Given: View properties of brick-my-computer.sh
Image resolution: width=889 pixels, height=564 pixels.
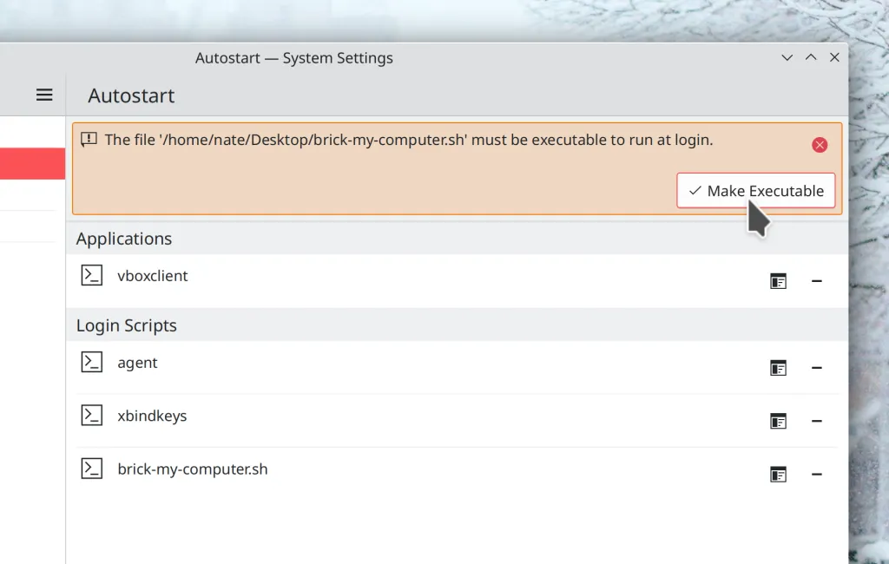Looking at the screenshot, I should click(778, 474).
